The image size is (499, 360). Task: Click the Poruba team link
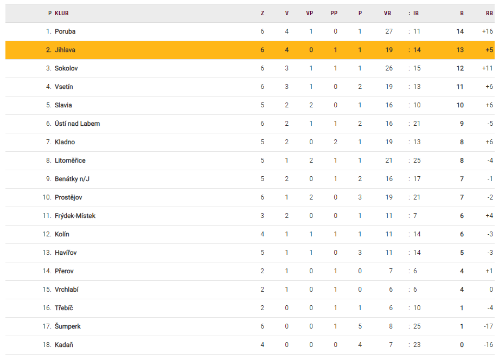click(65, 31)
